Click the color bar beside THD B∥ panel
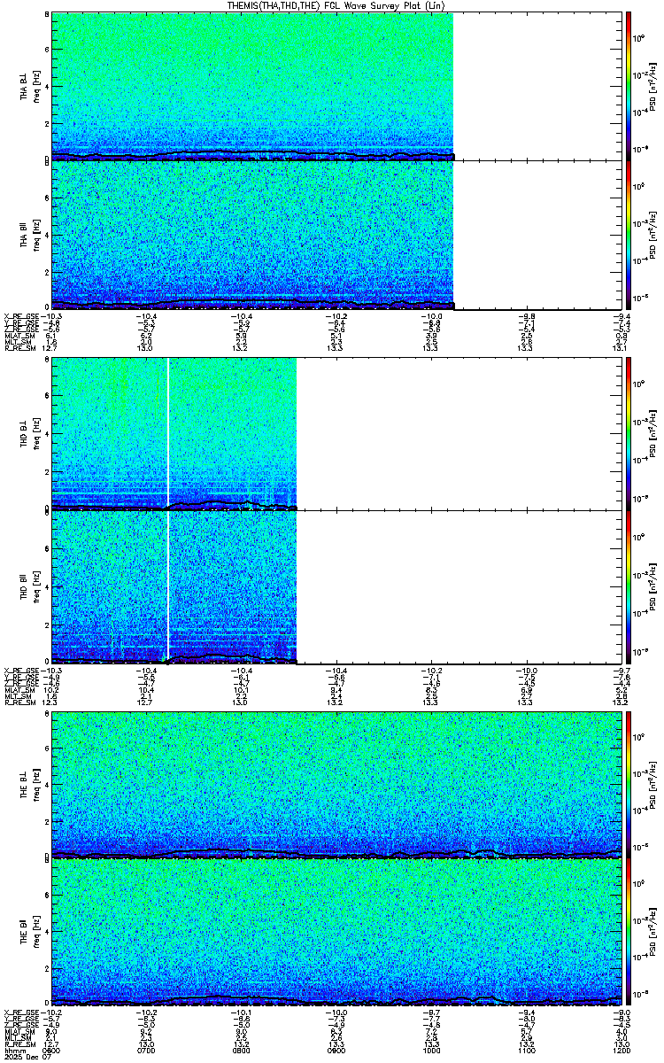664x1063 pixels. (x=629, y=586)
